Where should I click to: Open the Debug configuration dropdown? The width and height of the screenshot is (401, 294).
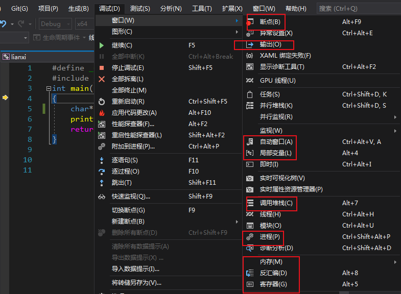(x=55, y=24)
